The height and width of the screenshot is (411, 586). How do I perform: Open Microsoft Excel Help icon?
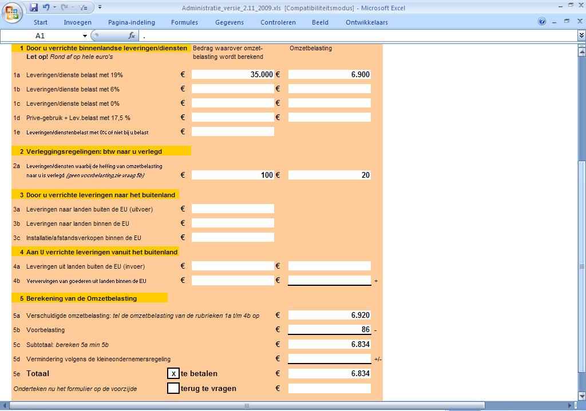click(x=542, y=22)
